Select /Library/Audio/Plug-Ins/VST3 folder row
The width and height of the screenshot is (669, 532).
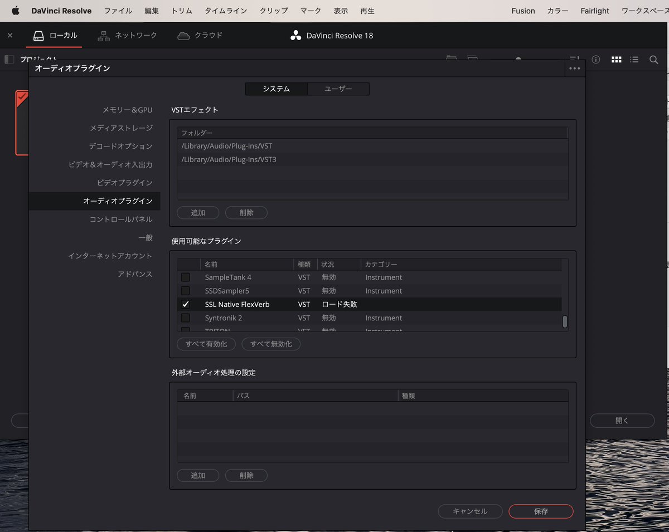[x=372, y=159]
